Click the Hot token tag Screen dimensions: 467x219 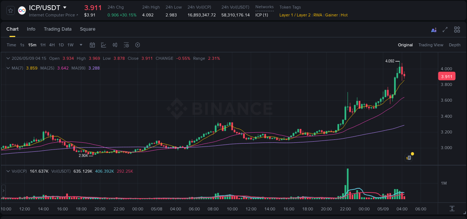tap(344, 15)
